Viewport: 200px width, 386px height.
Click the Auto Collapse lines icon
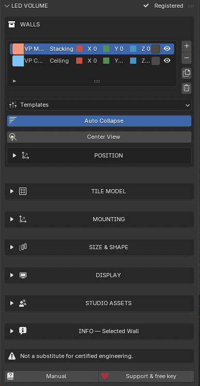click(x=12, y=121)
